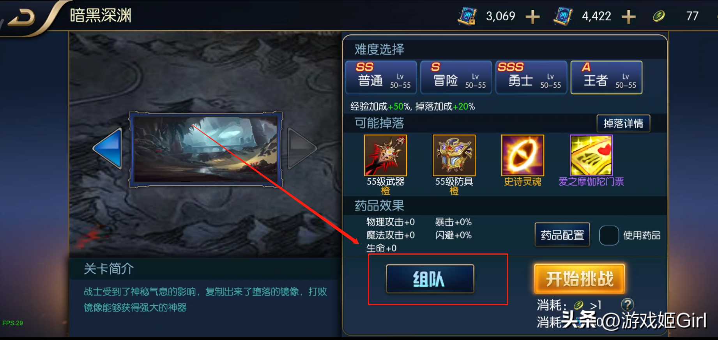Viewport: 718px width, 340px height.
Task: Add more blue tickets using second plus
Action: (x=628, y=17)
